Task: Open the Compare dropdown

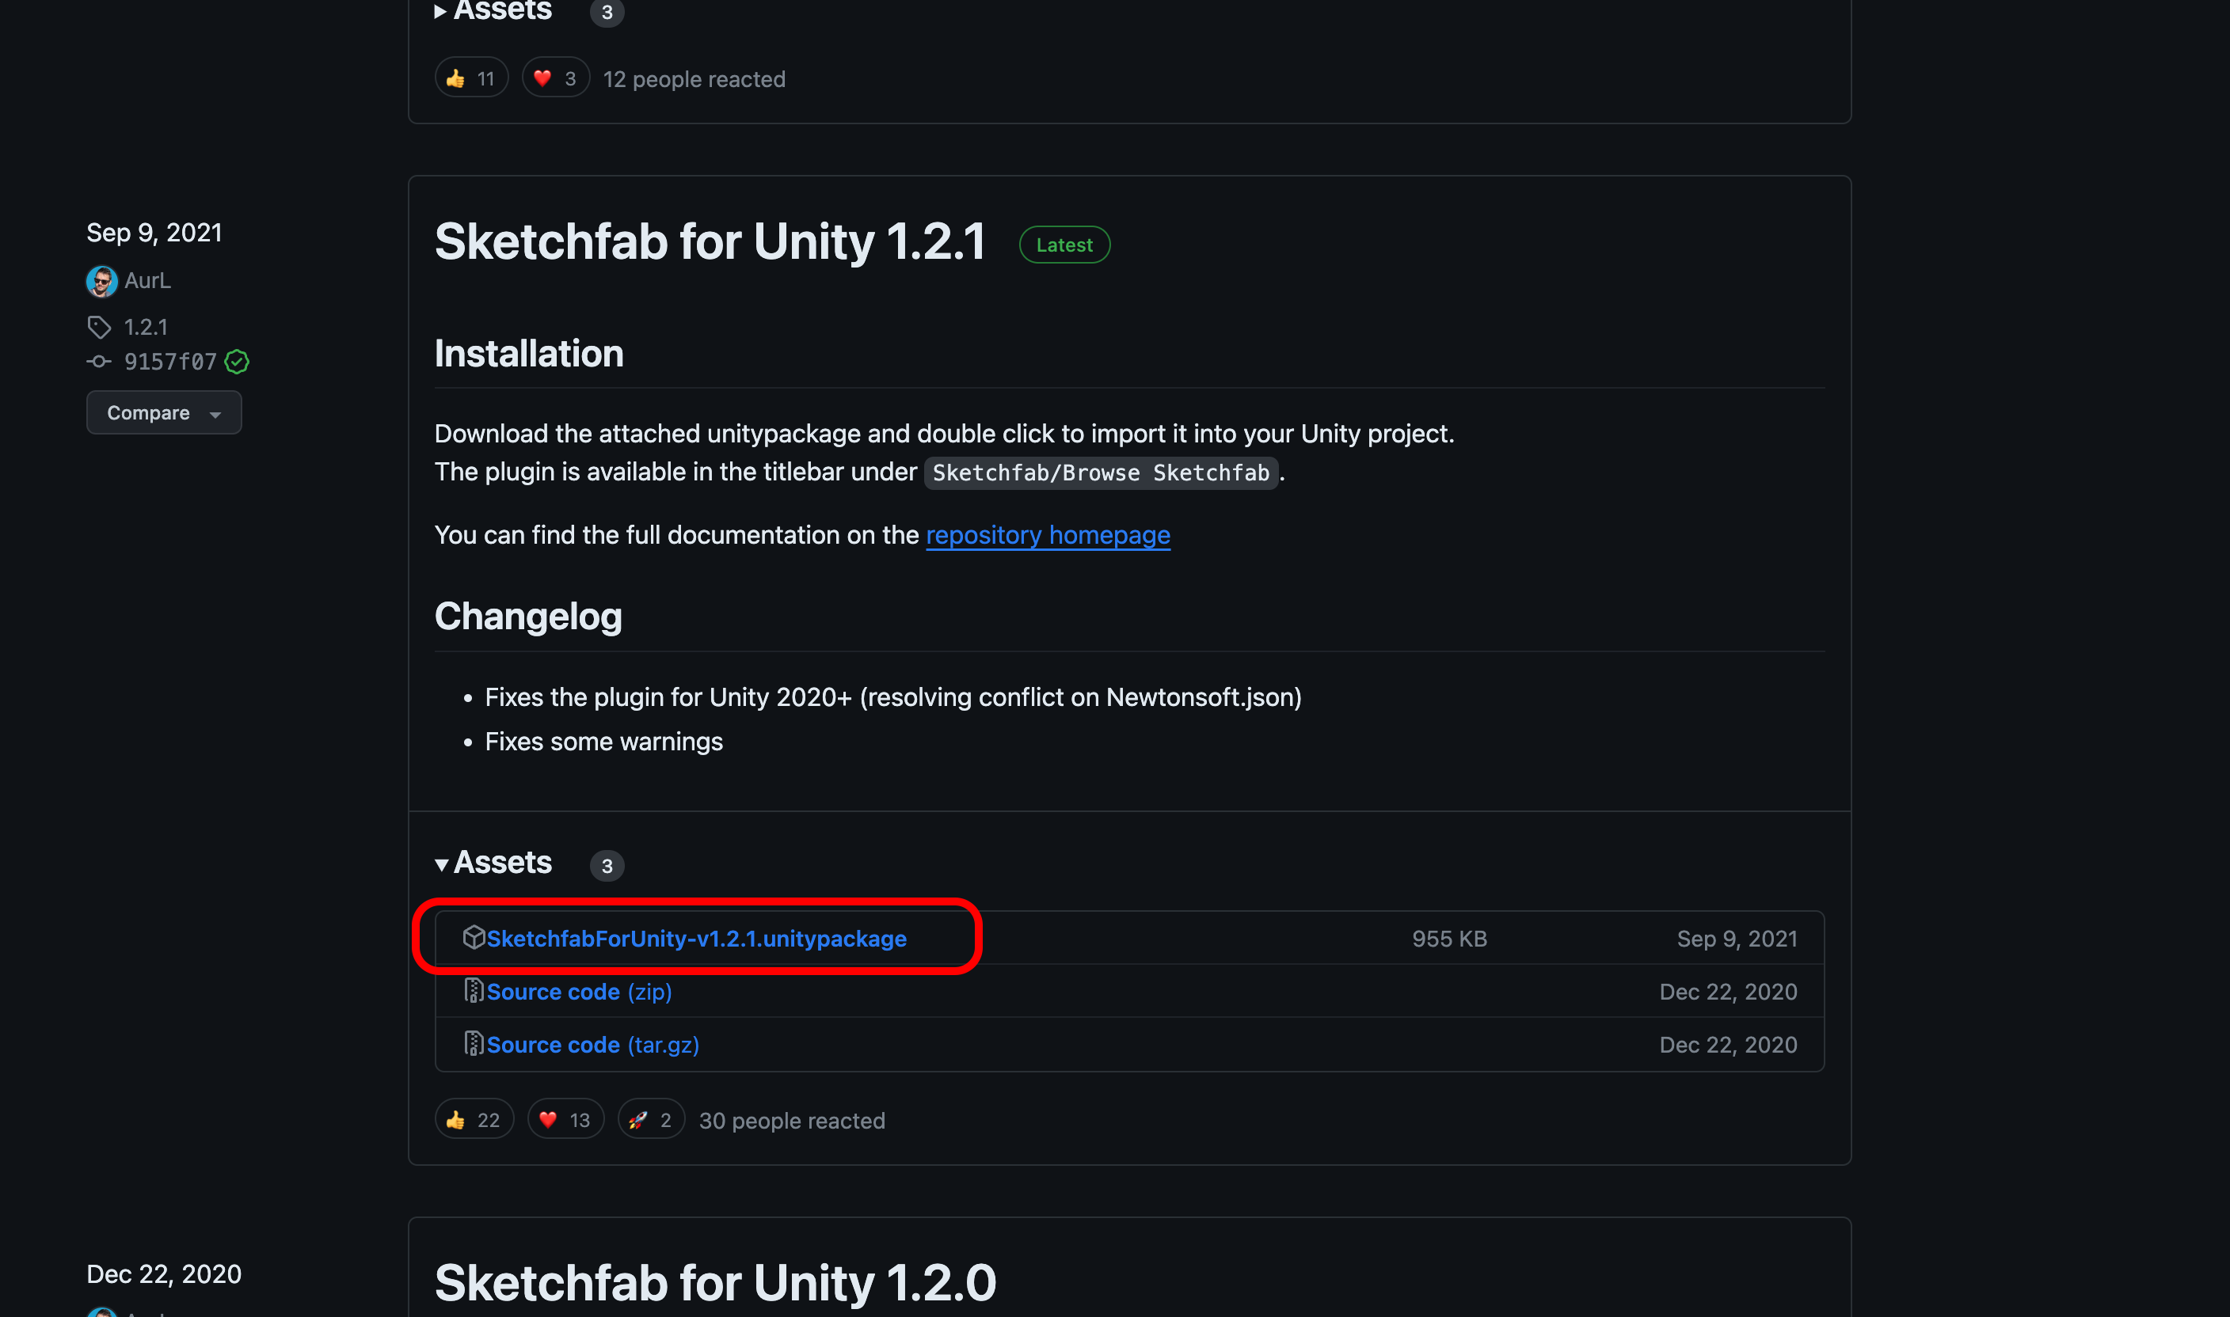Action: click(x=163, y=412)
